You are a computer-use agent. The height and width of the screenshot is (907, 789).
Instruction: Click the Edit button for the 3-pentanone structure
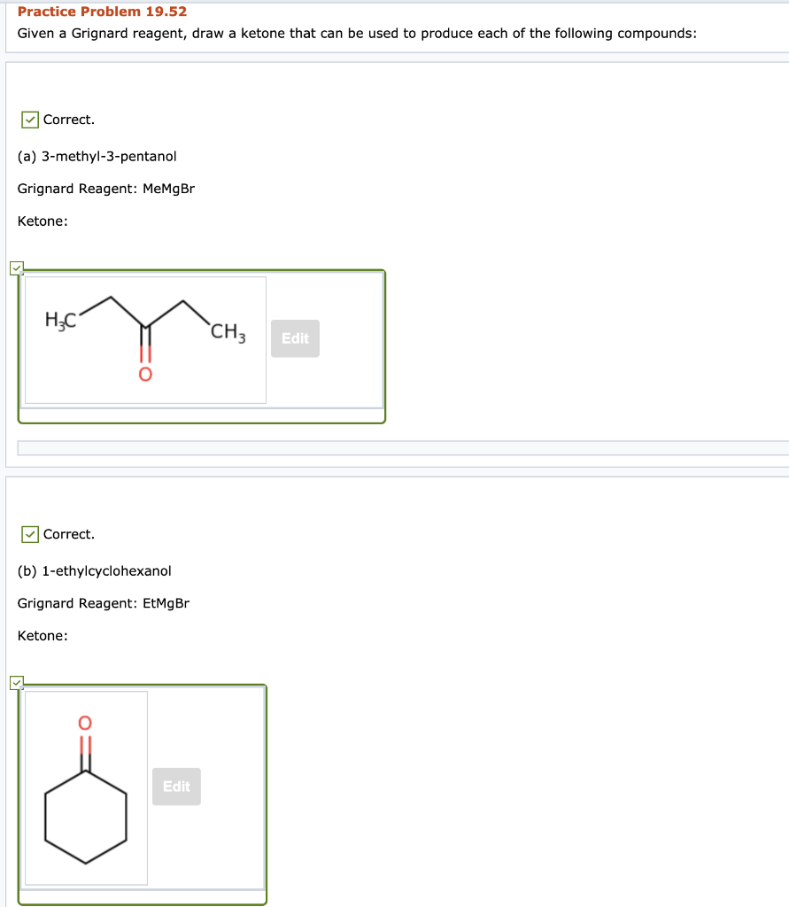[x=295, y=338]
